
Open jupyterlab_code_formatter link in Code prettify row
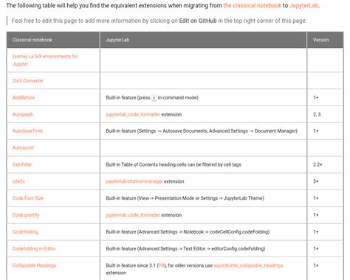point(133,215)
